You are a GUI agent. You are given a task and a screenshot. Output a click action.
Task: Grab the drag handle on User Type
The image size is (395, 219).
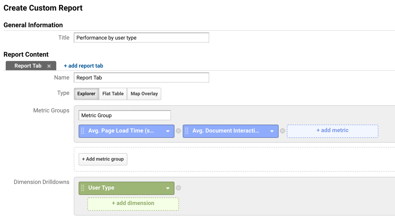83,188
